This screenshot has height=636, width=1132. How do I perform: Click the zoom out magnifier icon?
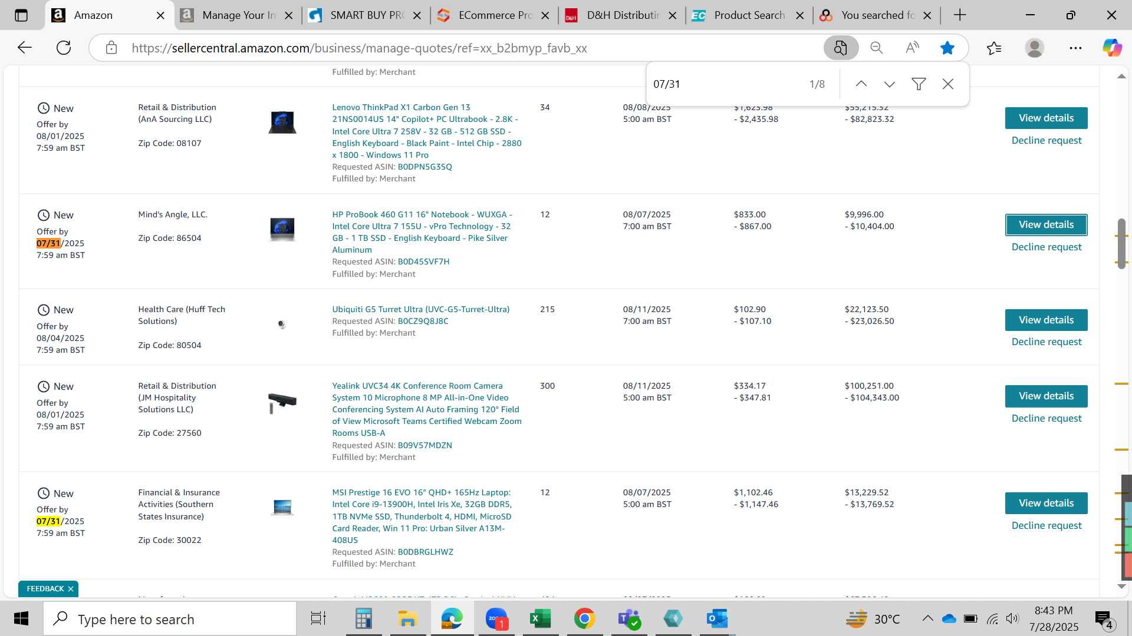pyautogui.click(x=877, y=48)
